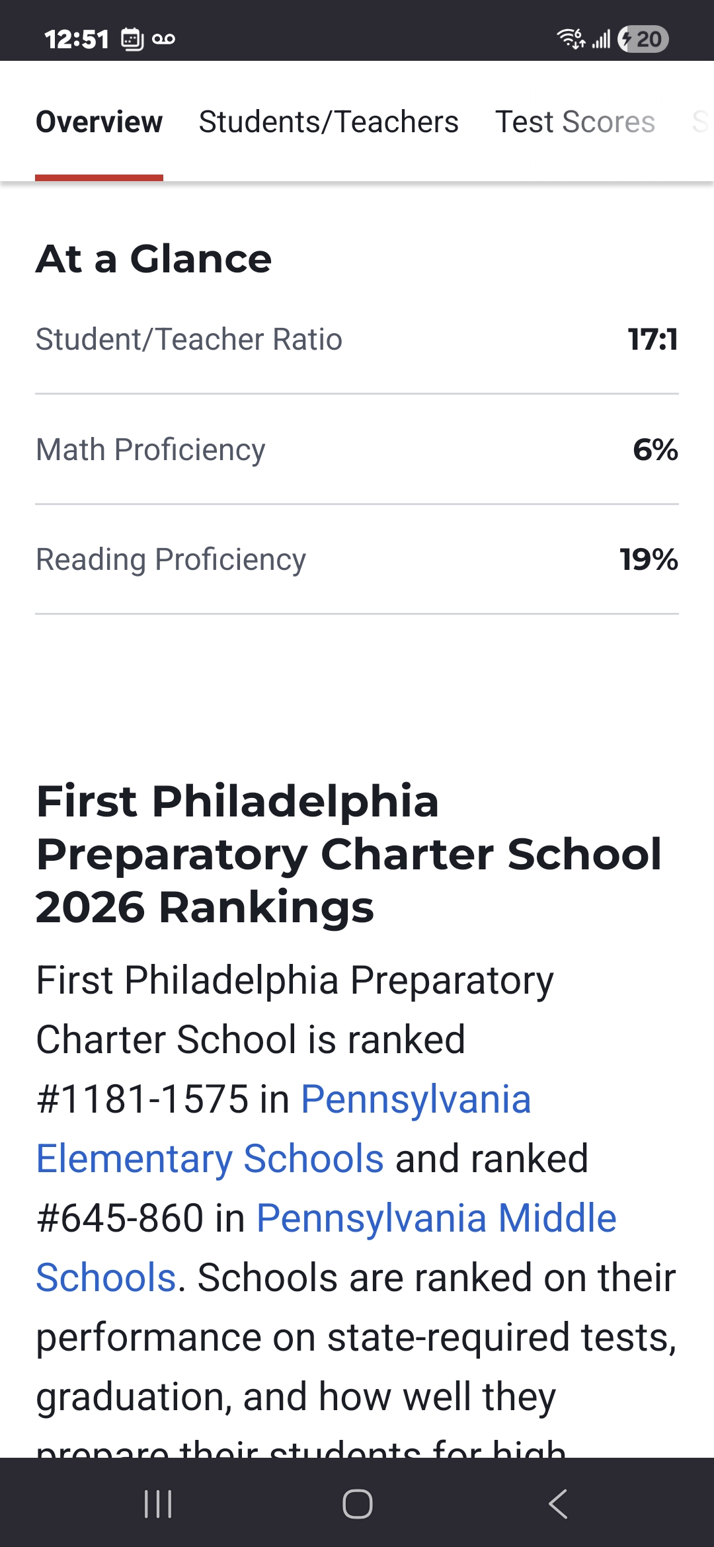Tap the 2026 Rankings heading

point(349,854)
